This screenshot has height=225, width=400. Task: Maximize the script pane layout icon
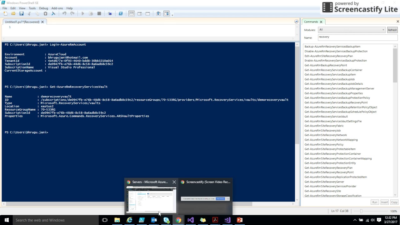147,13
